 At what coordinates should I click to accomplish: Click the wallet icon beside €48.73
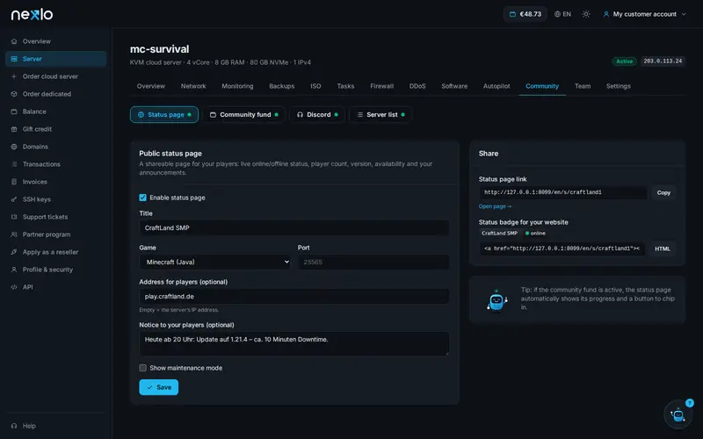pyautogui.click(x=512, y=14)
